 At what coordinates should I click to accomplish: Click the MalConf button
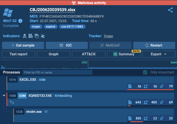pyautogui.click(x=111, y=45)
